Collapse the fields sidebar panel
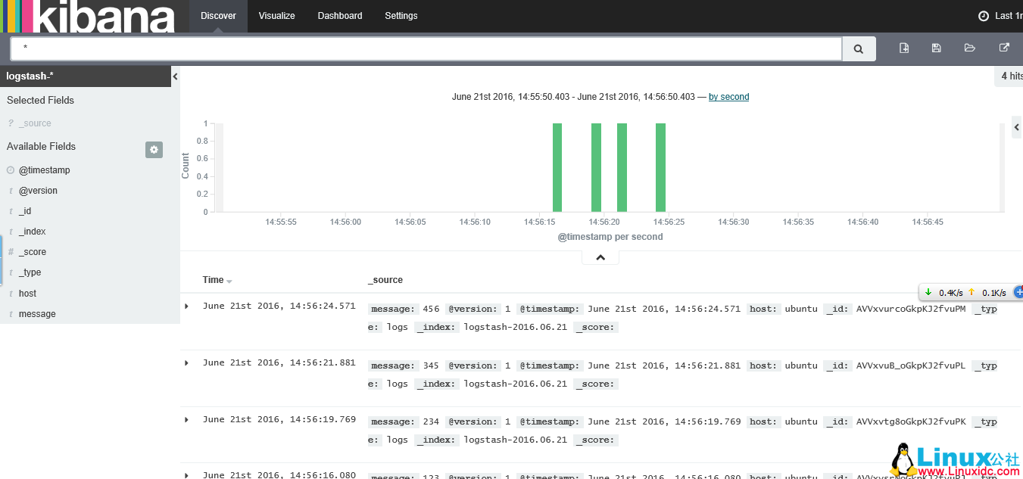 point(175,76)
